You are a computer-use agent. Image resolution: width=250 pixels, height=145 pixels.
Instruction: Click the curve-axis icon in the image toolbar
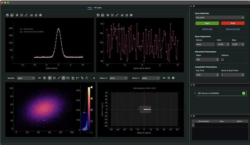pyautogui.click(x=77, y=78)
